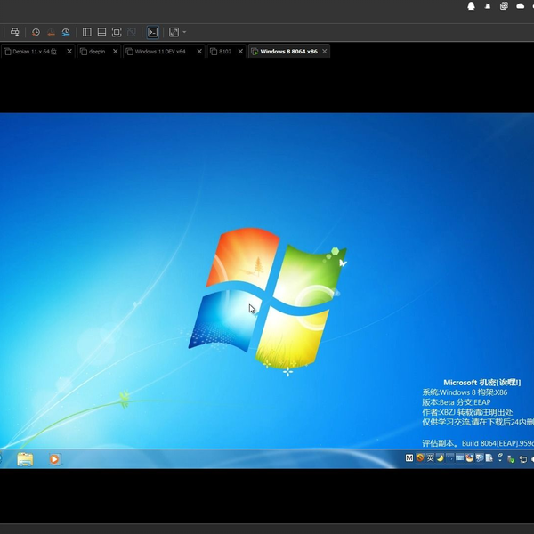Click the orange striped circle tray icon
The width and height of the screenshot is (534, 534).
420,457
